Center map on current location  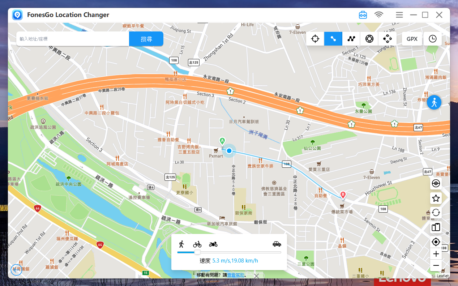[x=436, y=242]
